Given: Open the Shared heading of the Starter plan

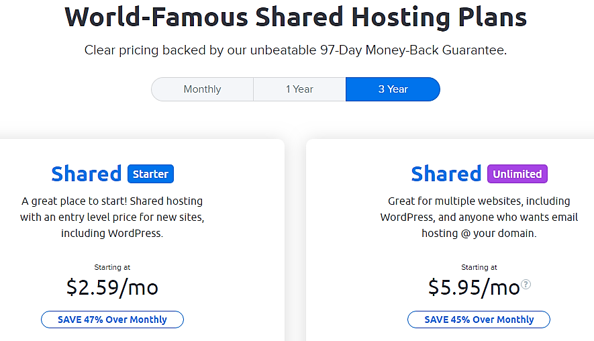Looking at the screenshot, I should coord(87,174).
